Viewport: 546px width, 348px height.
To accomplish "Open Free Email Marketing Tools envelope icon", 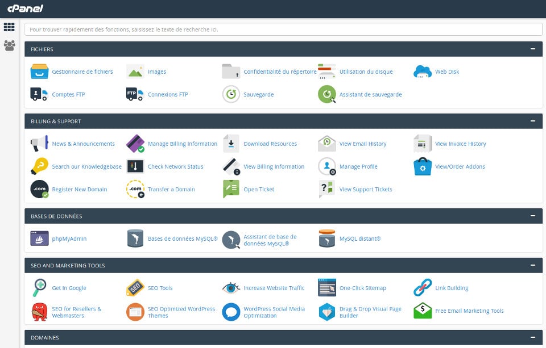I will click(423, 311).
